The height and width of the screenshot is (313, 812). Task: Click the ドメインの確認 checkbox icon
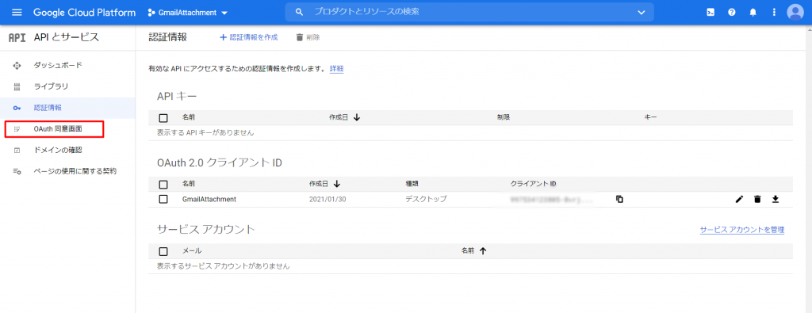click(x=17, y=150)
